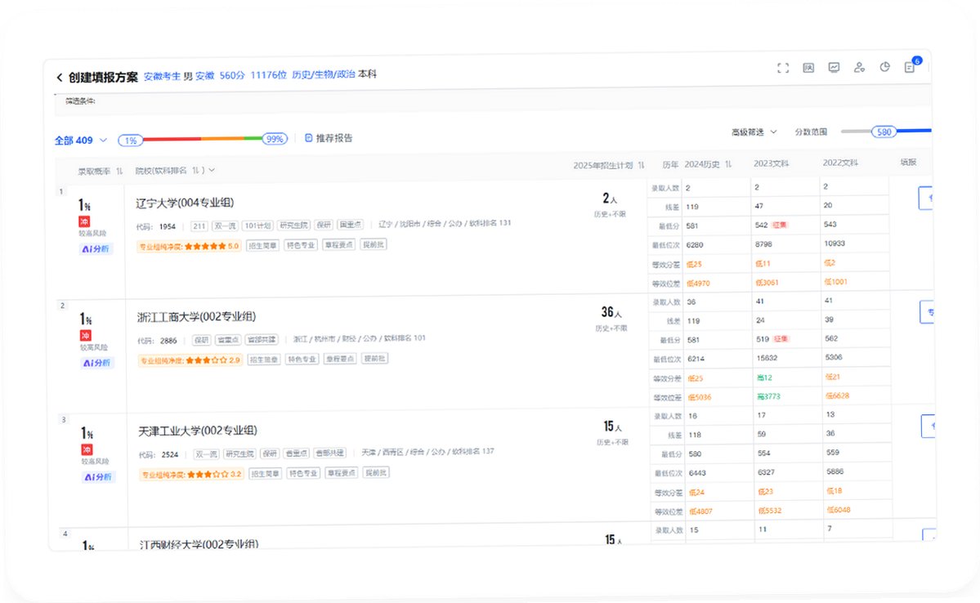Open the image-text panel icon in top toolbar

(x=808, y=68)
